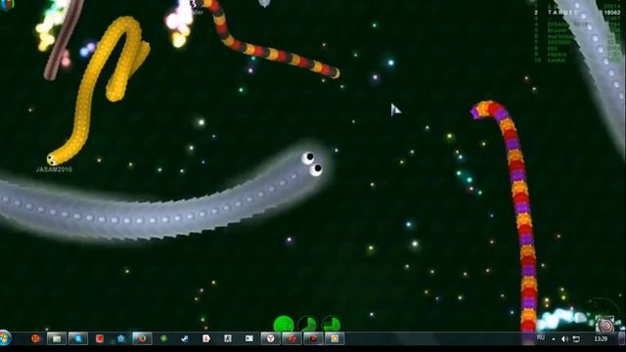
Task: Show hidden tray icons arrow
Action: click(x=554, y=339)
